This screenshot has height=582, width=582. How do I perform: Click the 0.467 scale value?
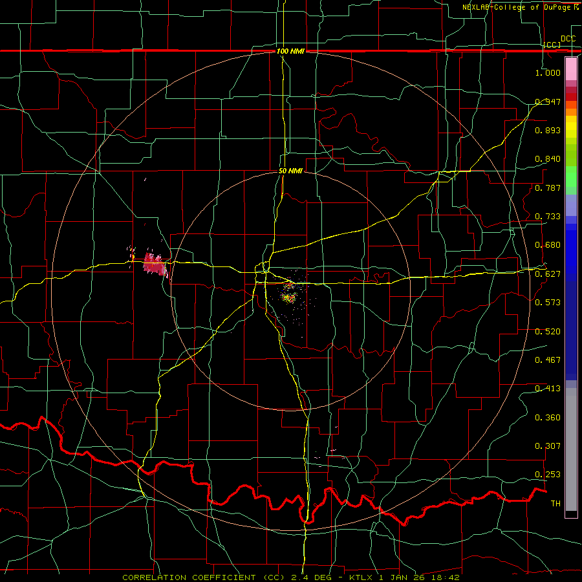pyautogui.click(x=548, y=360)
